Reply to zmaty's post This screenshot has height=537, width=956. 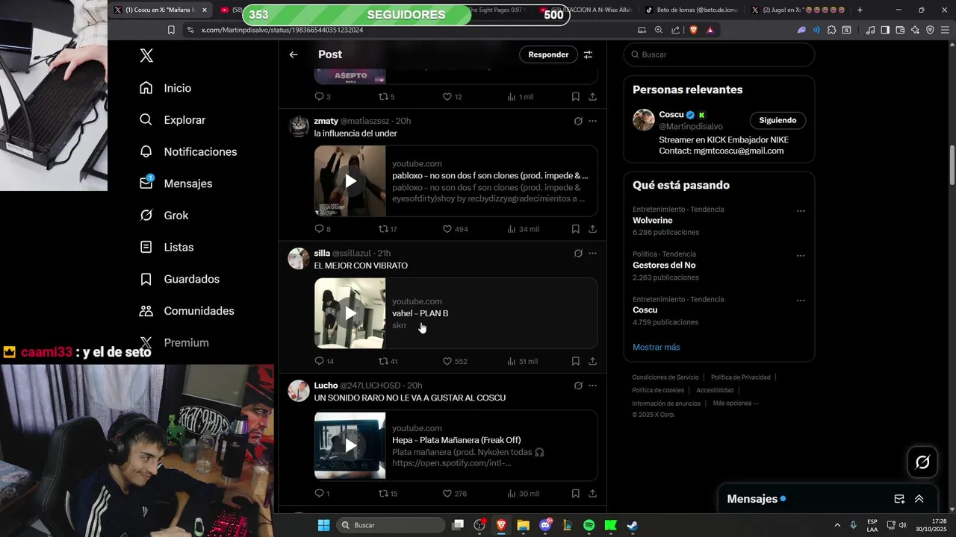tap(319, 229)
